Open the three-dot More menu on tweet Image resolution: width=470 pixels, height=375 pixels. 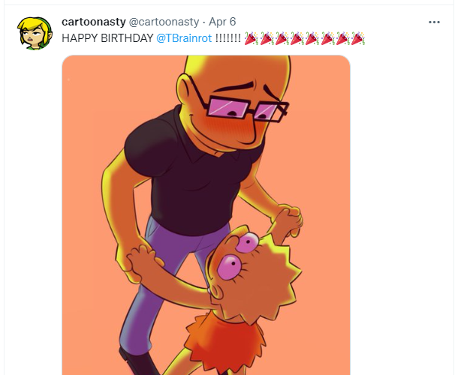click(434, 22)
